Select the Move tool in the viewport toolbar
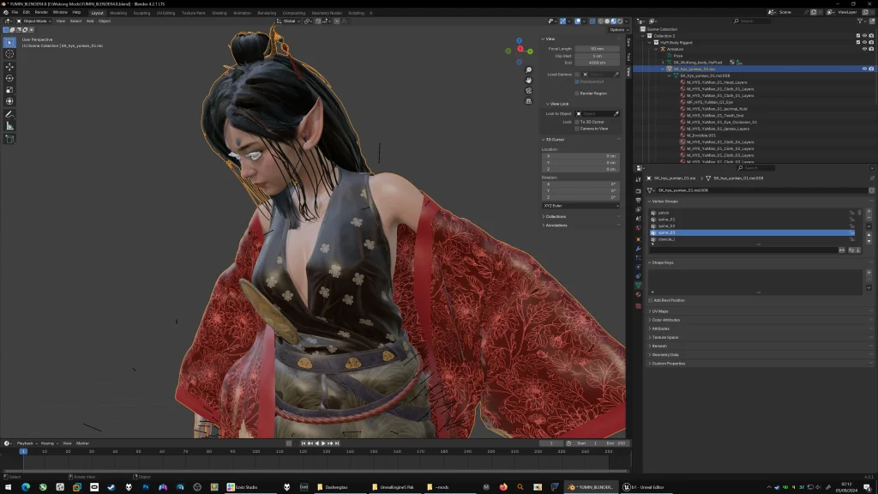Image resolution: width=878 pixels, height=494 pixels. (9, 66)
